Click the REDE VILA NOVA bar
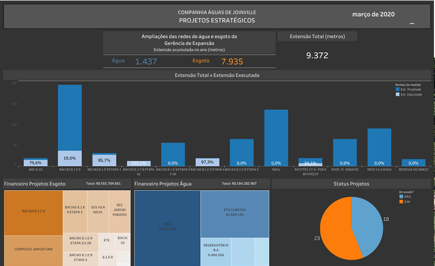The image size is (435, 266). coord(379,145)
